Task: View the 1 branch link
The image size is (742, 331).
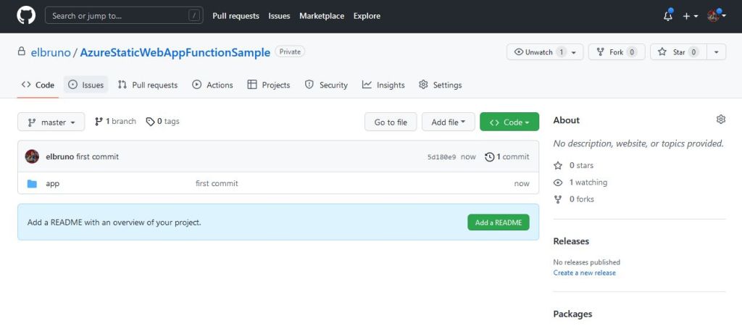Action: click(115, 122)
